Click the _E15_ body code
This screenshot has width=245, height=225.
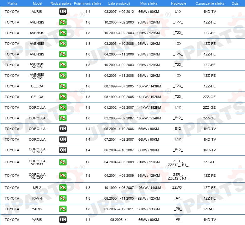point(178,11)
